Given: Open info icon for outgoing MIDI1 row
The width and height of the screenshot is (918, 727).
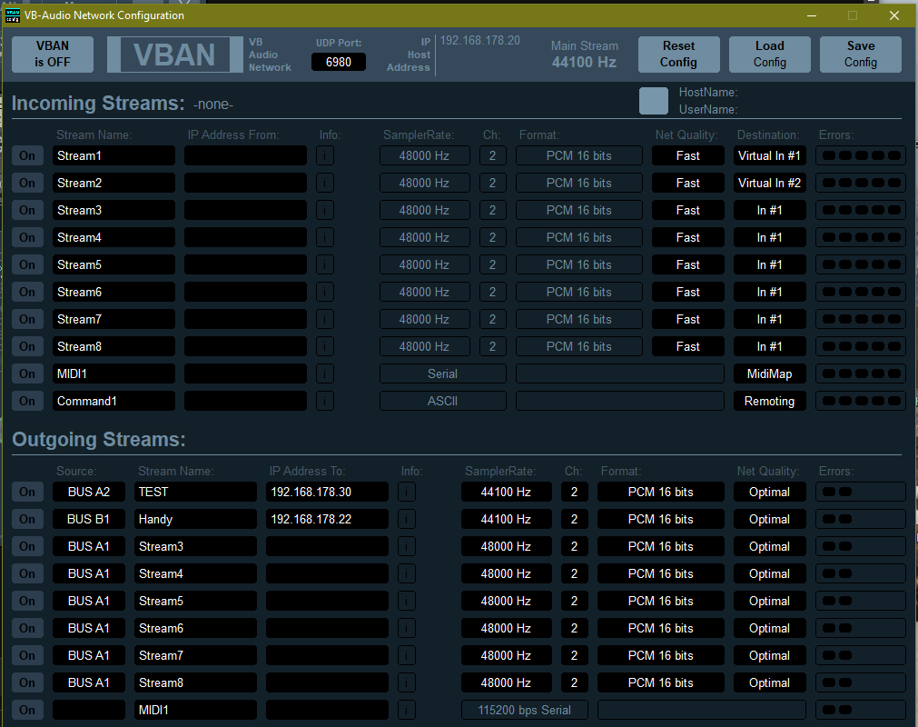Looking at the screenshot, I should click(407, 710).
